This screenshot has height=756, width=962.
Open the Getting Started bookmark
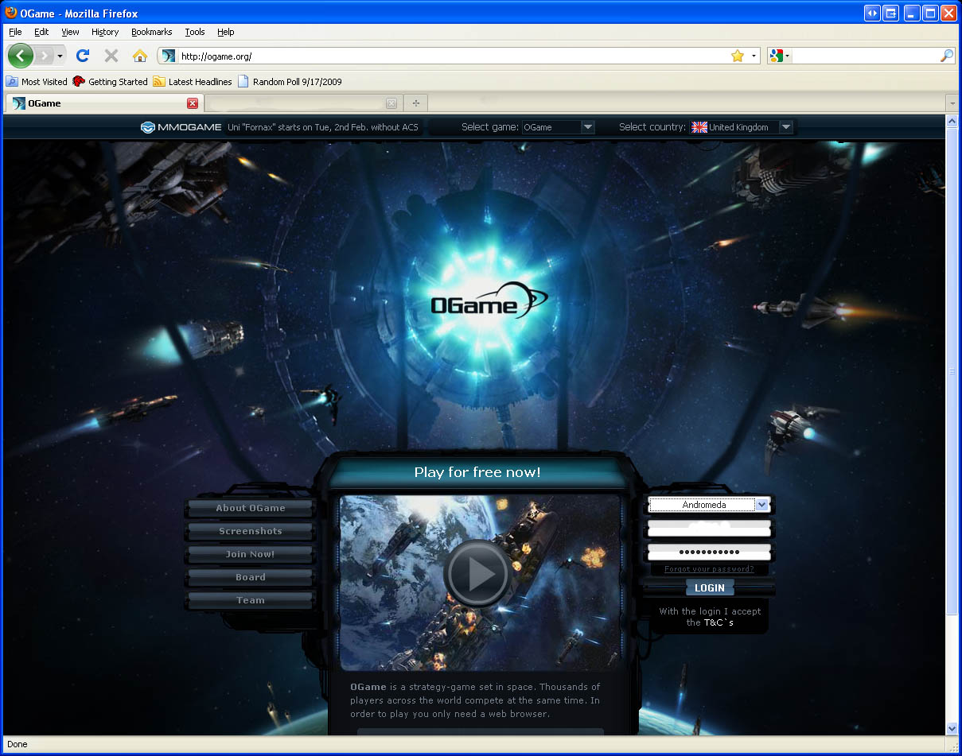pos(110,81)
